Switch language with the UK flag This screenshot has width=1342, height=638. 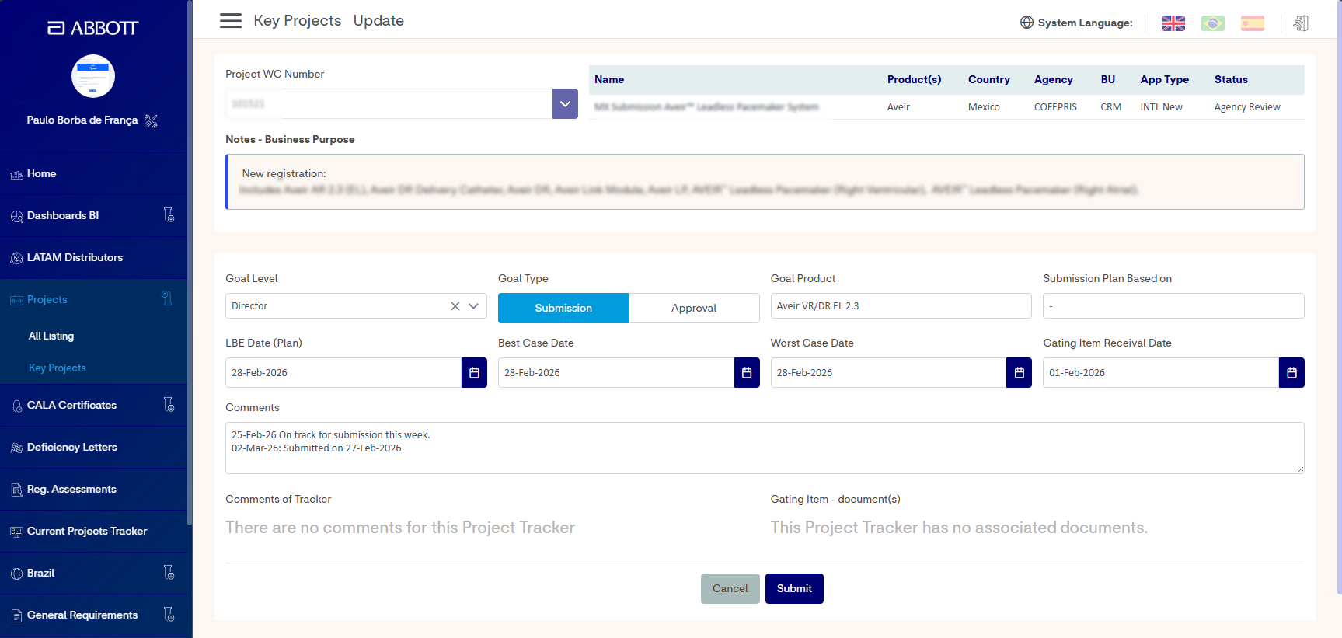coord(1173,23)
